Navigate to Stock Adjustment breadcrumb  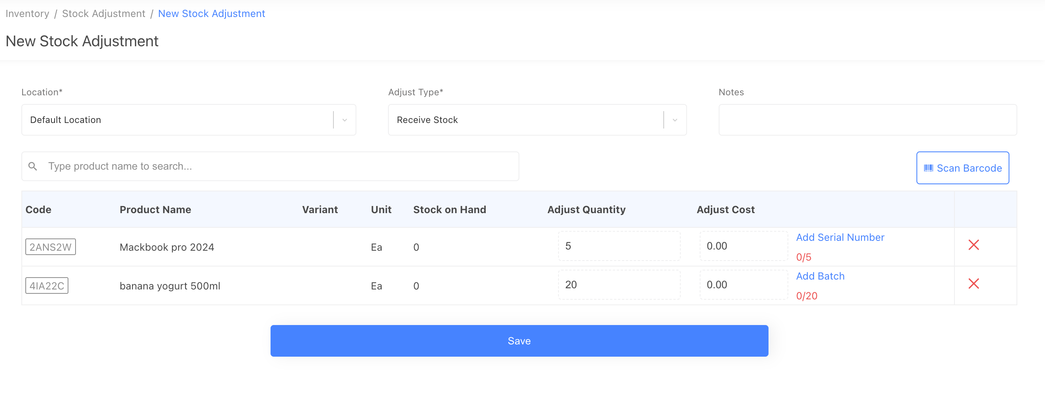point(104,13)
